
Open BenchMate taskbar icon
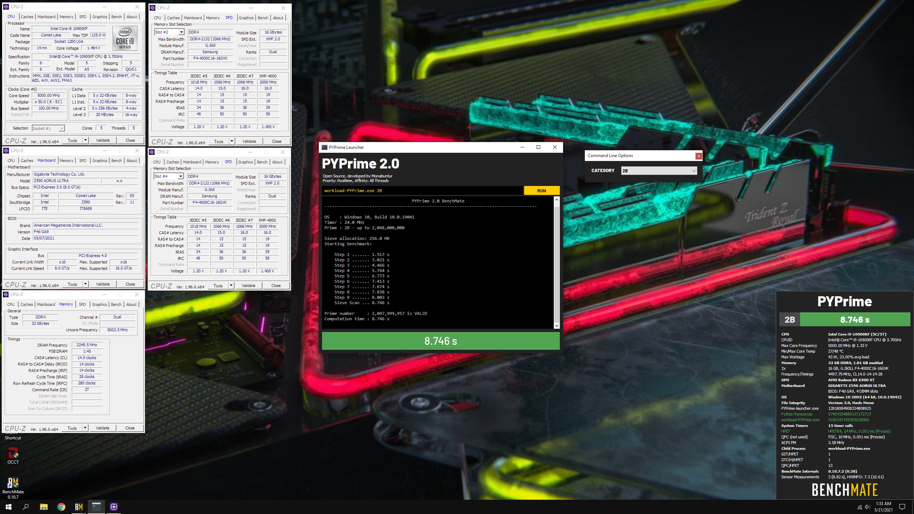point(79,507)
